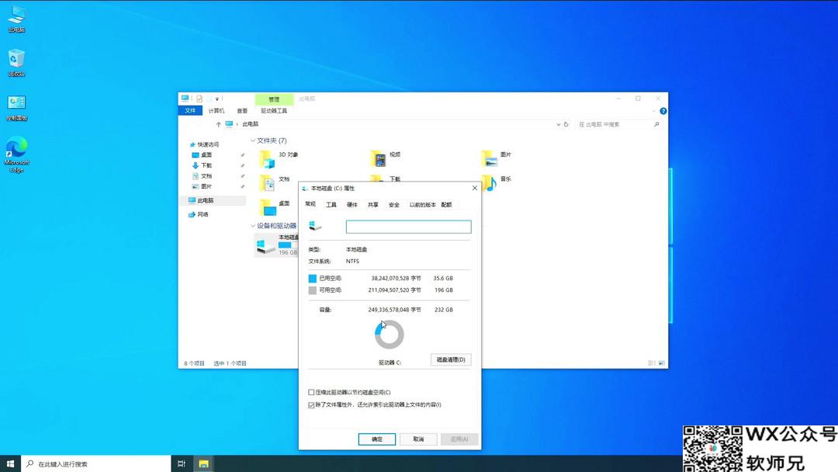The height and width of the screenshot is (472, 838).
Task: Switch to the 工具 tab in Properties
Action: [331, 205]
